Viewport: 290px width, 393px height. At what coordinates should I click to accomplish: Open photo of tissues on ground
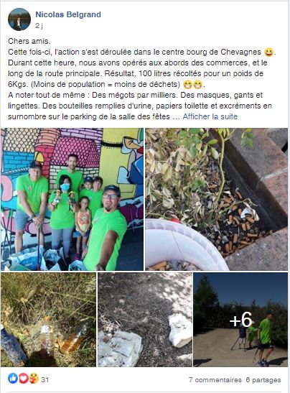145,320
